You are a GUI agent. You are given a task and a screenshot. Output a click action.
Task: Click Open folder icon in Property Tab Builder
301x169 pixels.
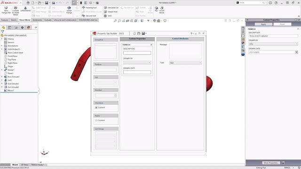[139, 33]
